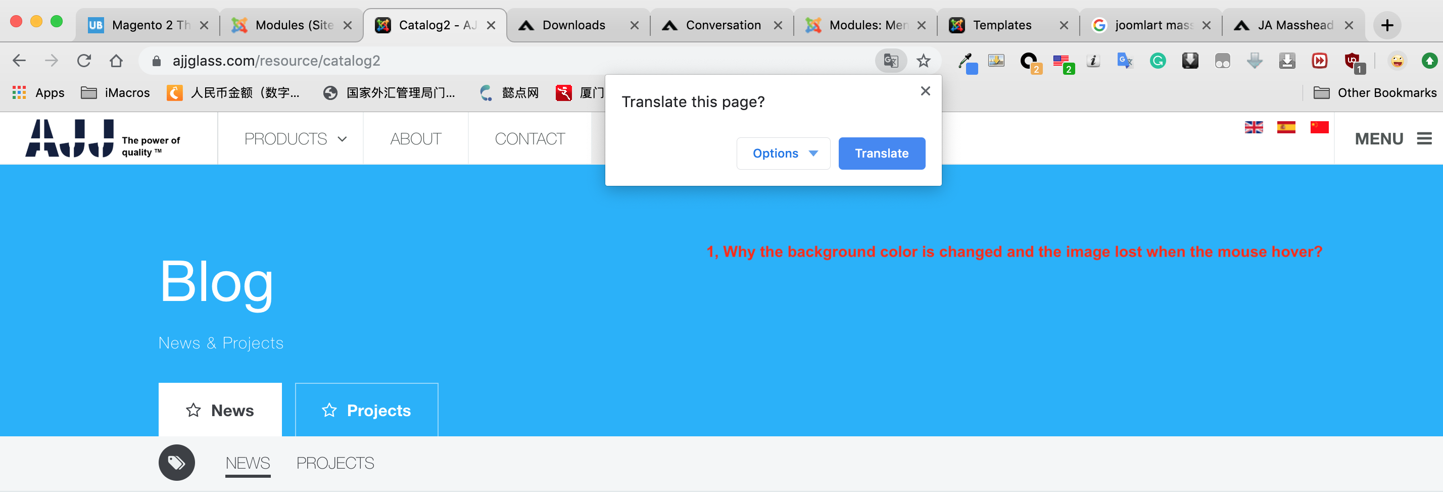
Task: Open the hamburger MENU
Action: pos(1392,138)
